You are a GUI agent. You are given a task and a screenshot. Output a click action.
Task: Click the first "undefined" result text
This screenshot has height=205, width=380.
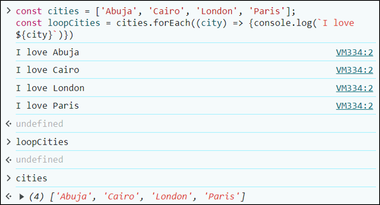point(39,124)
